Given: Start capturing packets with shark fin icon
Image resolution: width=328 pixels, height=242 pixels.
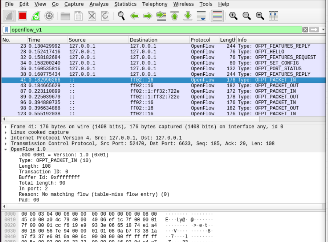Looking at the screenshot, I should (x=9, y=16).
